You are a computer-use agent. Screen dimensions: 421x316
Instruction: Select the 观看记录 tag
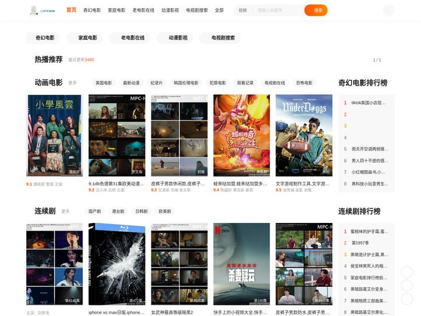point(245,83)
